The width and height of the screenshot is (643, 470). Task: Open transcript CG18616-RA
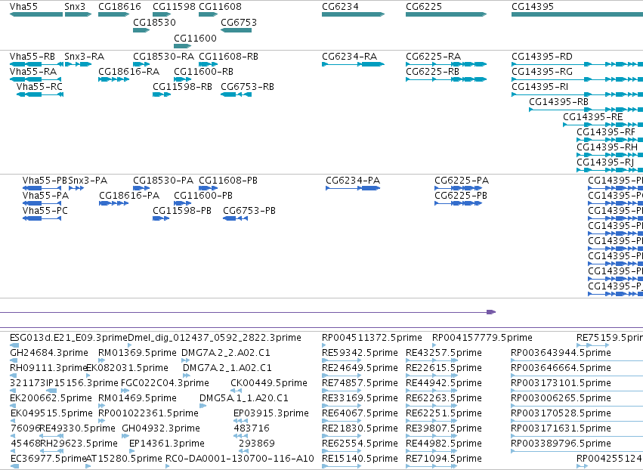pos(113,79)
